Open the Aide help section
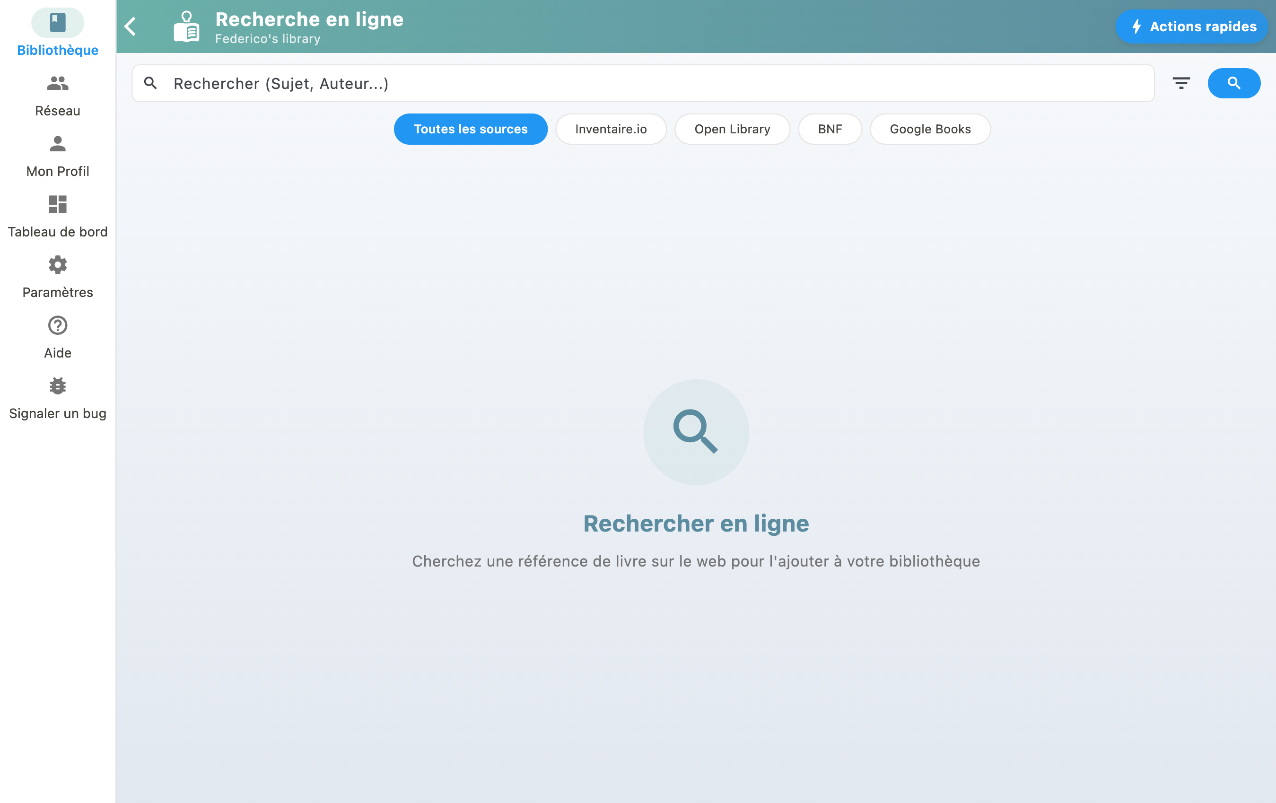 [57, 337]
